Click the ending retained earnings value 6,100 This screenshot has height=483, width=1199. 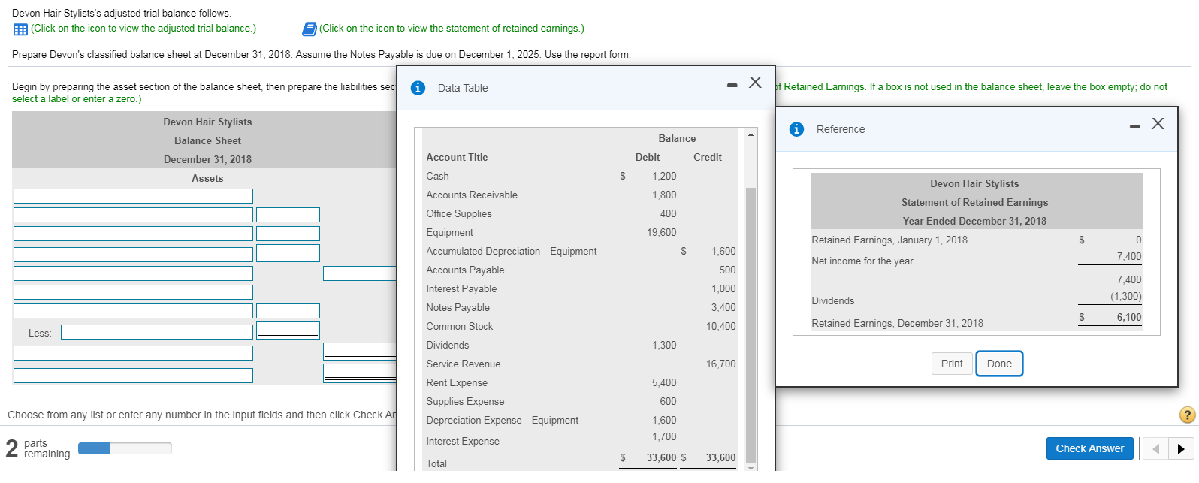(x=1128, y=318)
